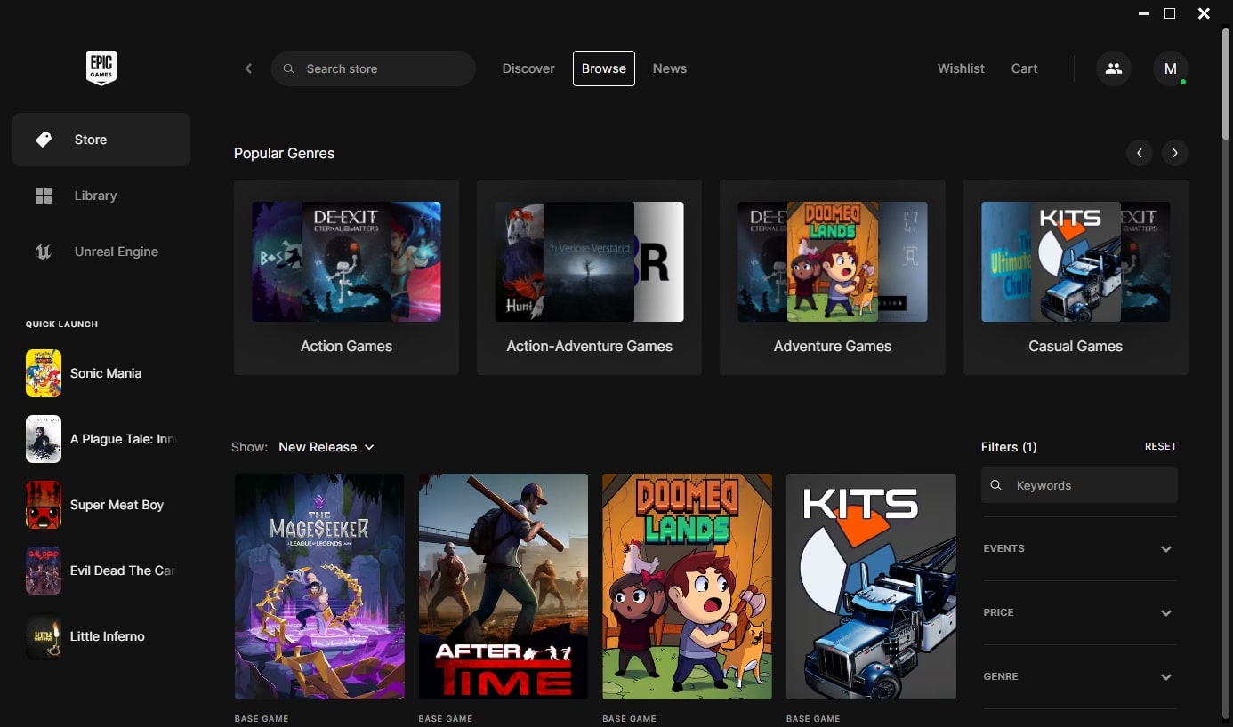The width and height of the screenshot is (1233, 727).
Task: Click the Unreal Engine logo icon
Action: pos(44,252)
